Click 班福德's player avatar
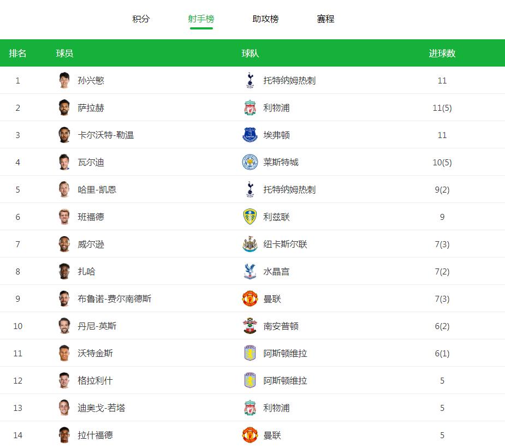 (64, 217)
